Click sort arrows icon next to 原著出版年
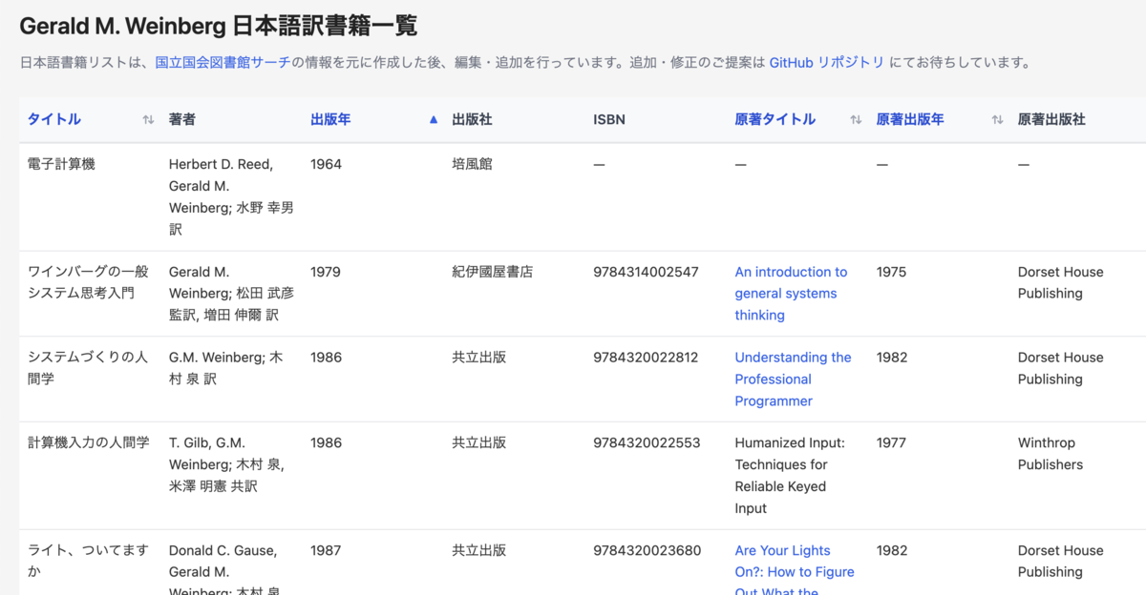 point(997,120)
